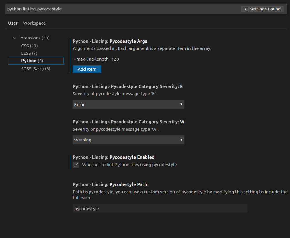Click the Category Severity: E setting title

point(128,86)
